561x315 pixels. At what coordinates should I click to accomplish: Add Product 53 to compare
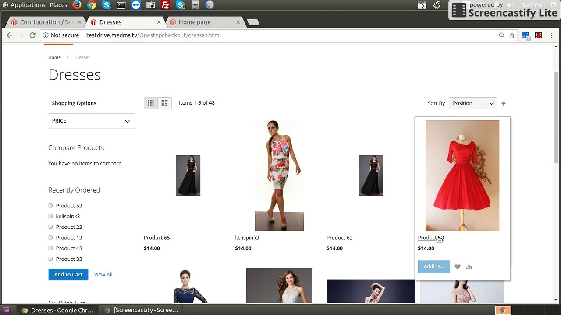[x=469, y=266]
